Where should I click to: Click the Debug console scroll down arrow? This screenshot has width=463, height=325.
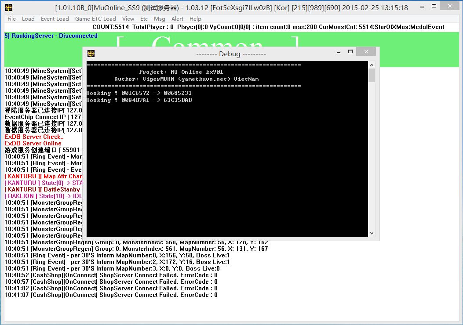coord(372,233)
